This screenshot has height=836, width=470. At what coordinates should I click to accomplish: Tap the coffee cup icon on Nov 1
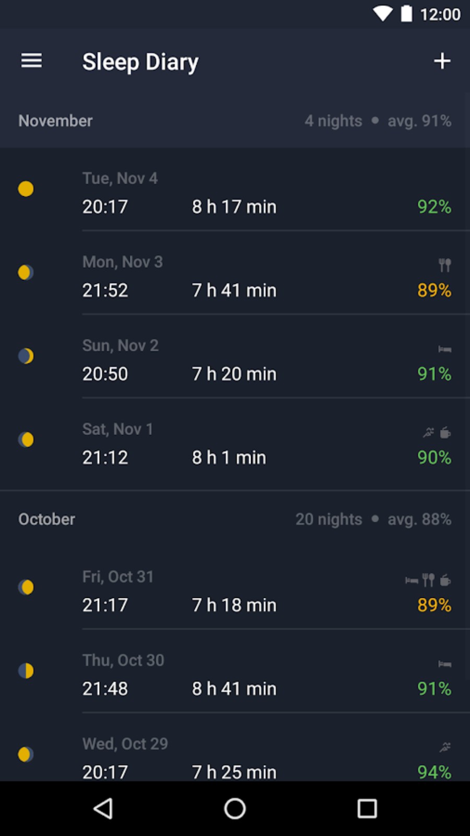[x=445, y=432]
